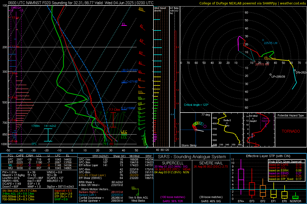Click the Sfc-3km AGL LR = 7.7 C/km line
The height and width of the screenshot is (204, 307).
[20, 191]
